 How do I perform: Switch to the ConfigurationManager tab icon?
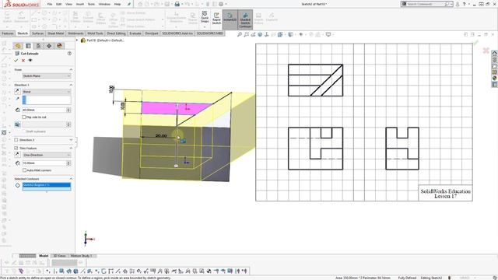pos(38,46)
